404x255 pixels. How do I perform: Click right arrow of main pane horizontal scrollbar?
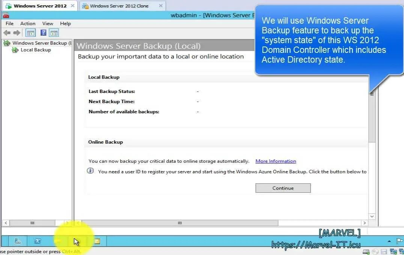(x=364, y=223)
